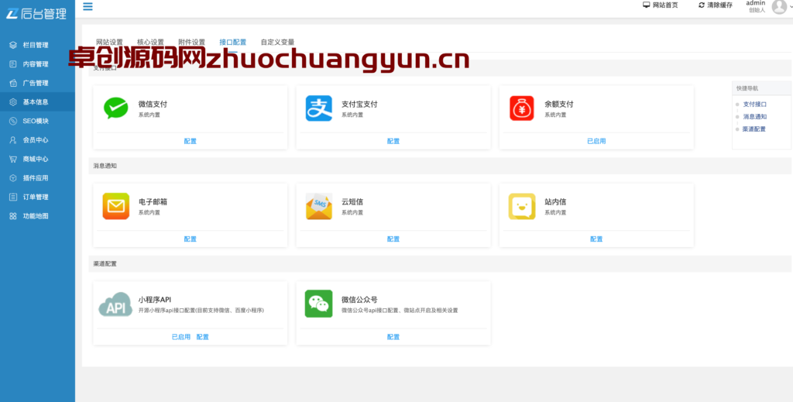Viewport: 793px width, 402px height.
Task: Switch to the 网站设置 tab
Action: click(110, 43)
